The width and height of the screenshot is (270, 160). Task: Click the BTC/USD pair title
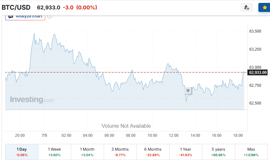pyautogui.click(x=16, y=7)
